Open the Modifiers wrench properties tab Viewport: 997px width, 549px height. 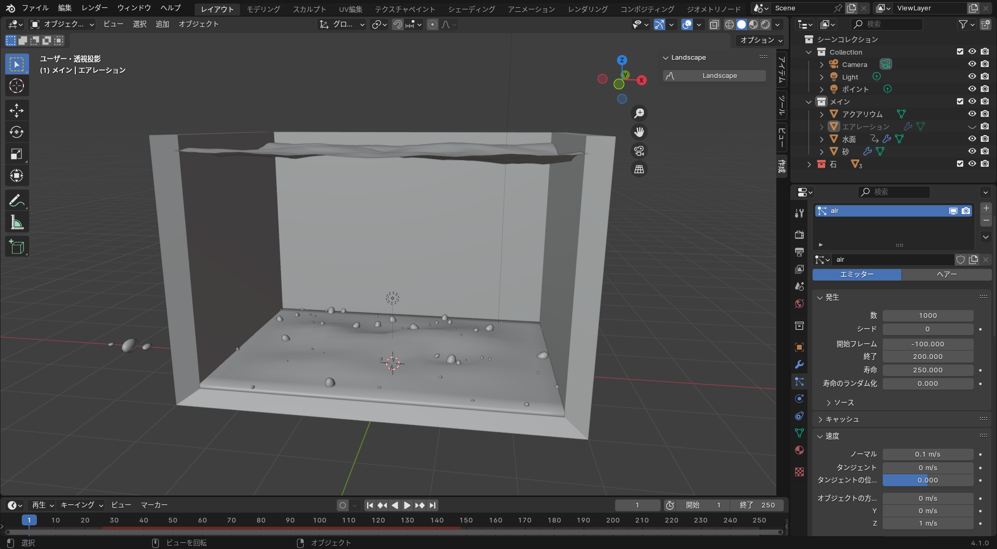[799, 364]
